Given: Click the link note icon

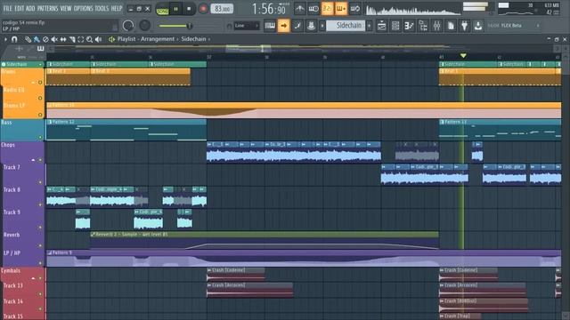Looking at the screenshot, I should (x=297, y=26).
